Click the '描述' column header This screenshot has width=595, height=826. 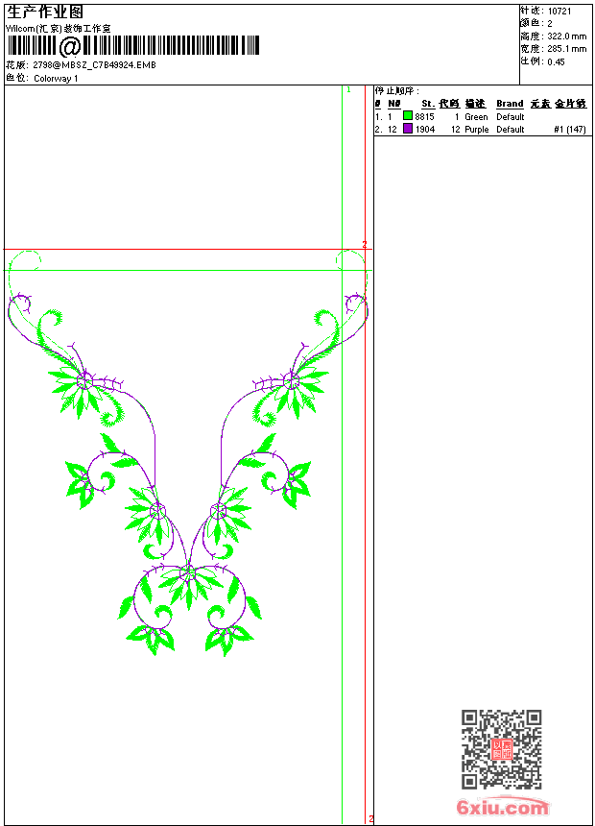475,104
